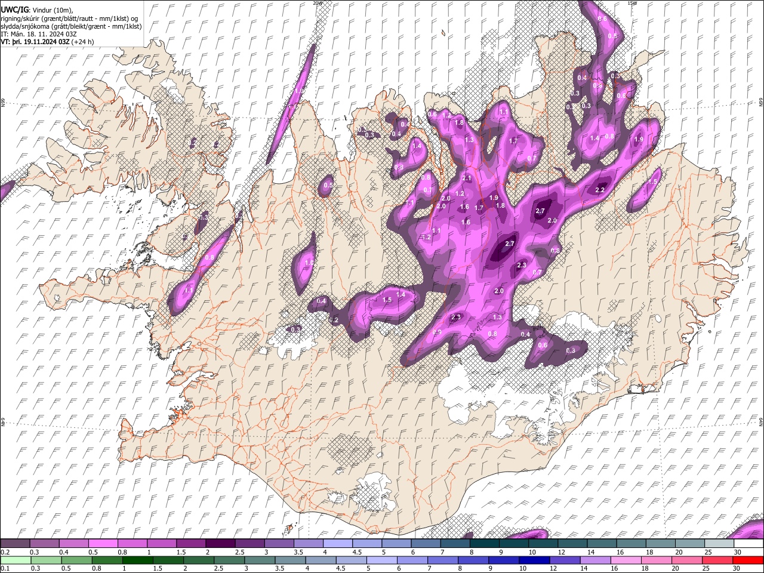
Task: Select the pale gray 25 swatch in top legend row
Action: pyautogui.click(x=720, y=543)
